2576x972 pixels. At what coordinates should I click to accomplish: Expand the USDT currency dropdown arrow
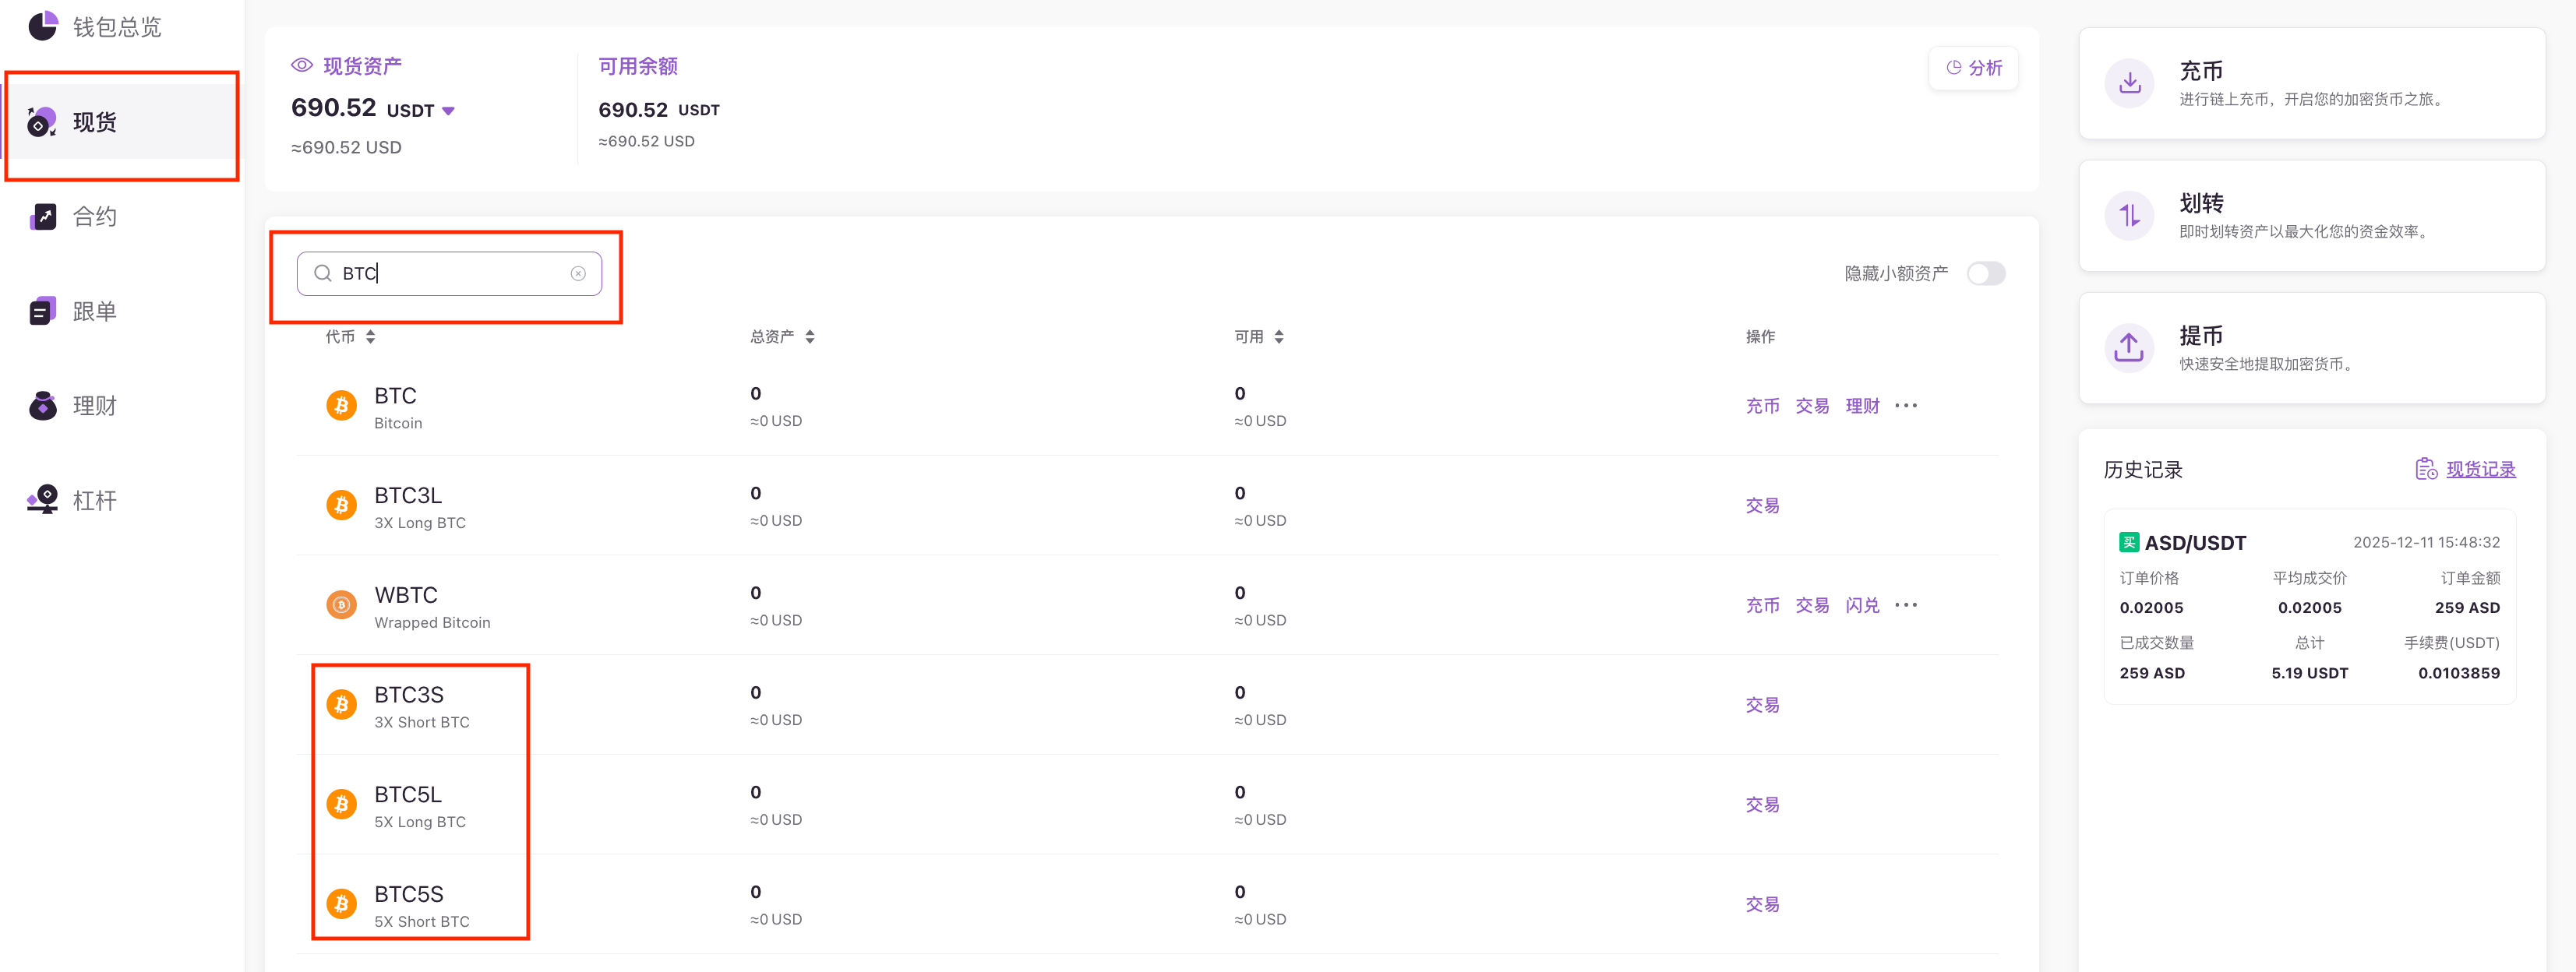point(449,111)
